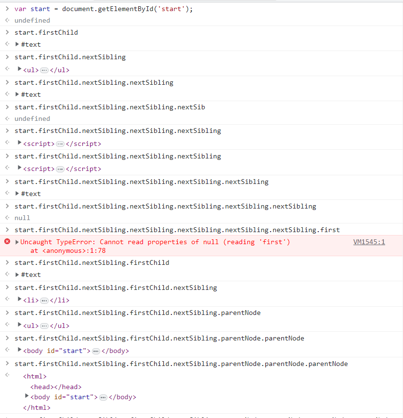
Task: Click the '<head></head>' node
Action: [x=56, y=387]
